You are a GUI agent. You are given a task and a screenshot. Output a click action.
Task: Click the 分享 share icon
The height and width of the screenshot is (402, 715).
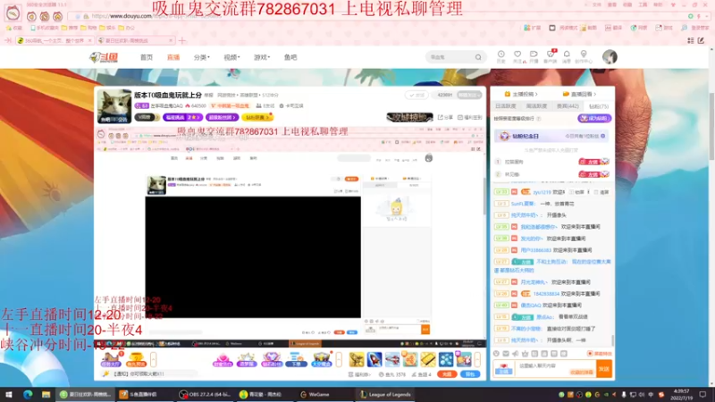point(446,117)
